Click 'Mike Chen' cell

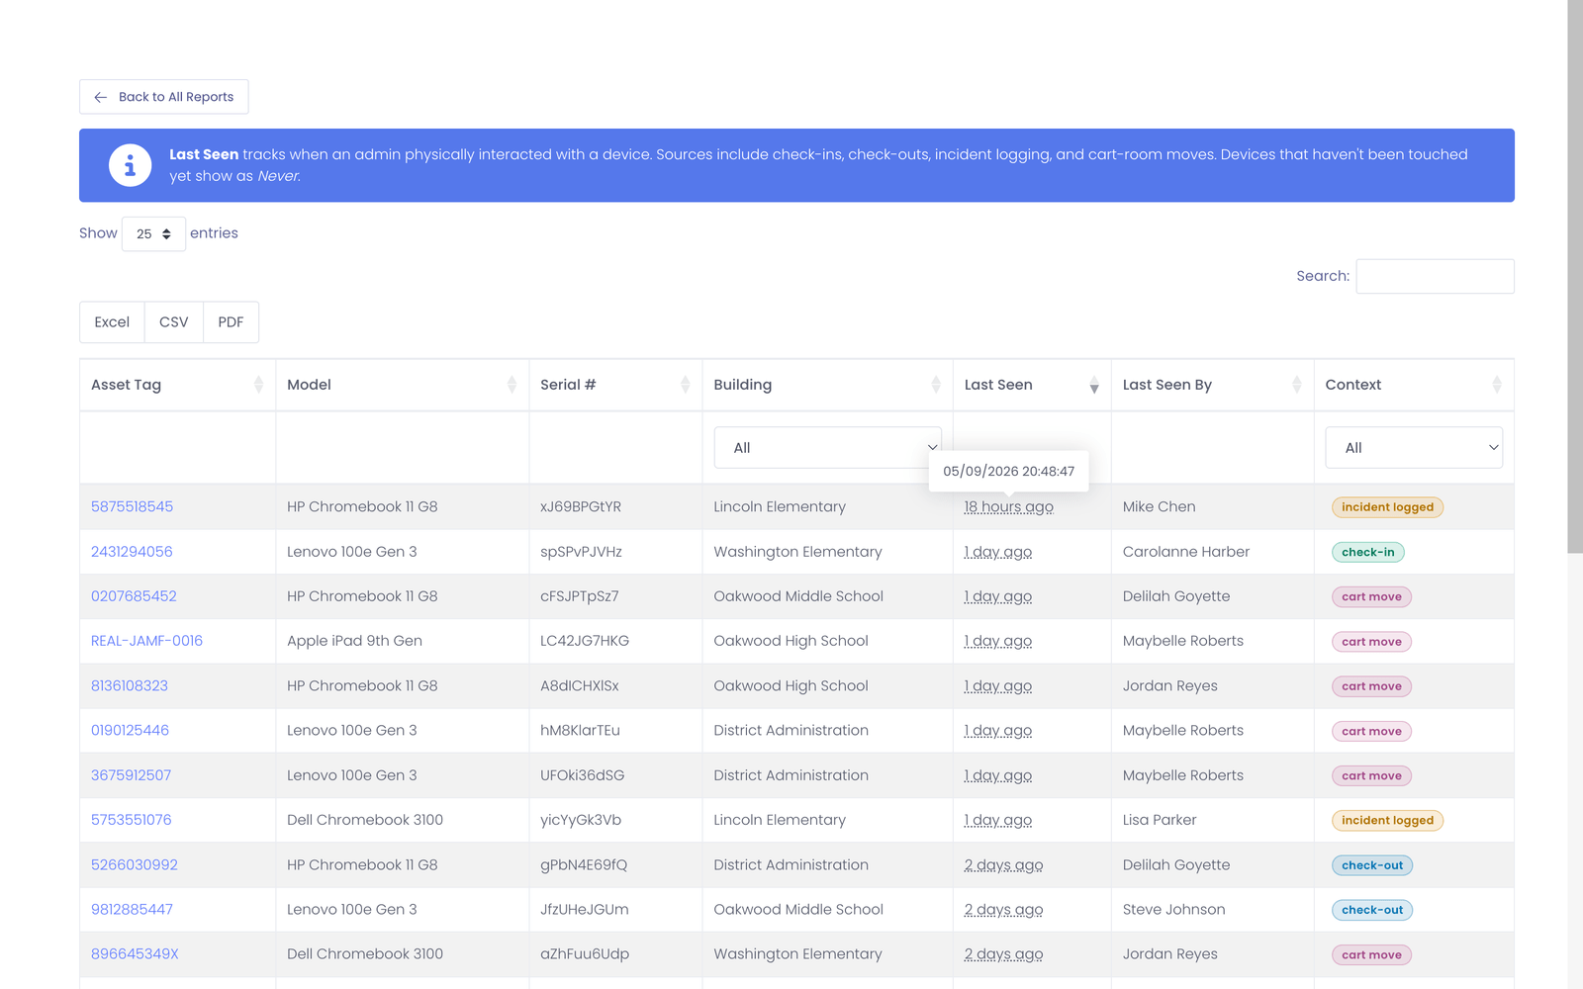pos(1159,506)
